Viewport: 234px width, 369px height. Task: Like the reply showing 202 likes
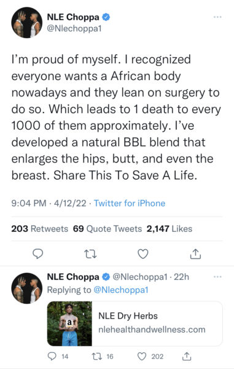[x=141, y=356]
